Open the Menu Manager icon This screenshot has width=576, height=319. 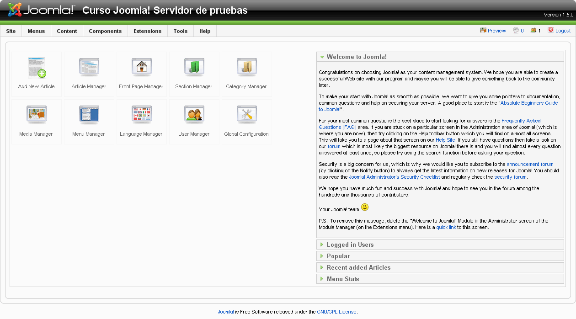[x=89, y=115]
